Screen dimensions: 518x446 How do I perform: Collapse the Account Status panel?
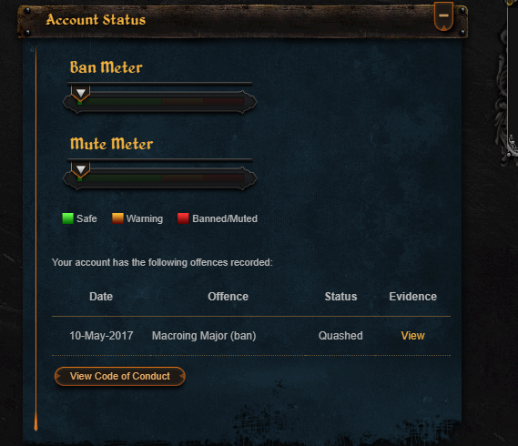[443, 15]
